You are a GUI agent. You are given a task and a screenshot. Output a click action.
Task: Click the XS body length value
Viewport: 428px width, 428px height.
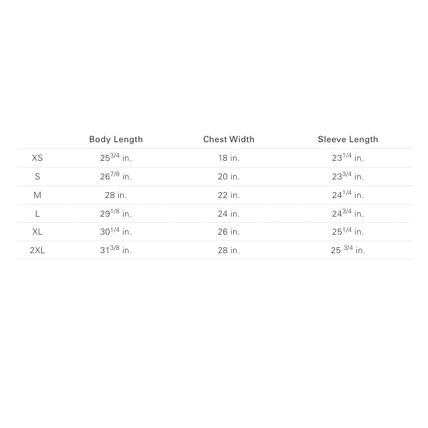point(116,158)
